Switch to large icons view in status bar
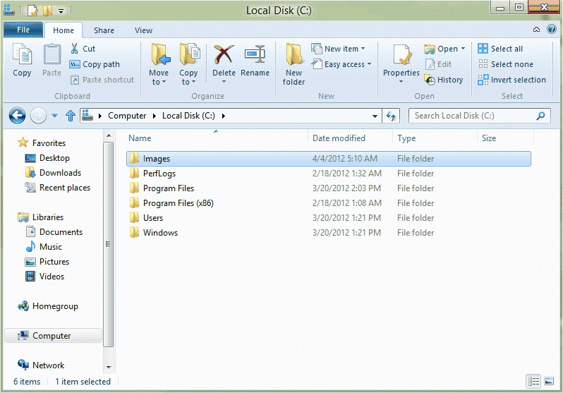The height and width of the screenshot is (393, 563). point(548,382)
